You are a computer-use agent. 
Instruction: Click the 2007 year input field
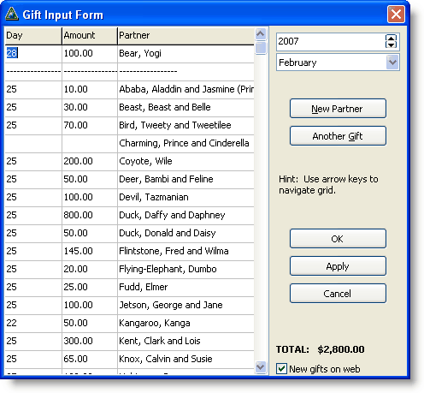click(331, 41)
